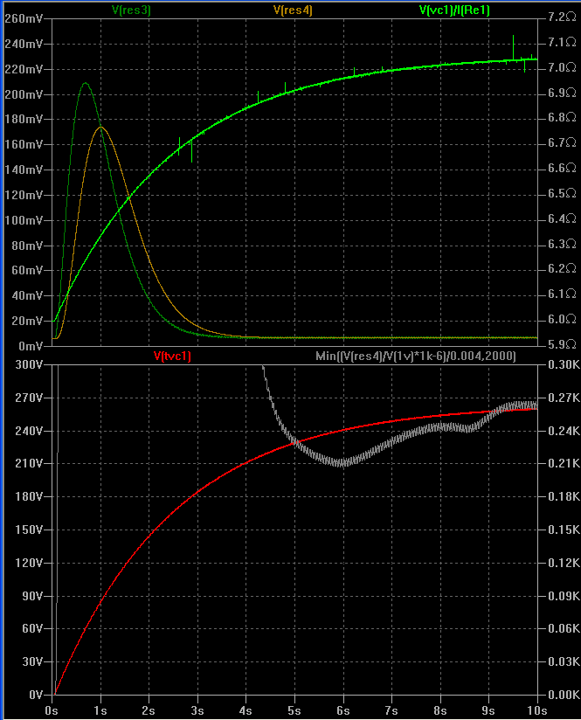
Task: Click the 0.15K right axis label
Action: (x=564, y=530)
